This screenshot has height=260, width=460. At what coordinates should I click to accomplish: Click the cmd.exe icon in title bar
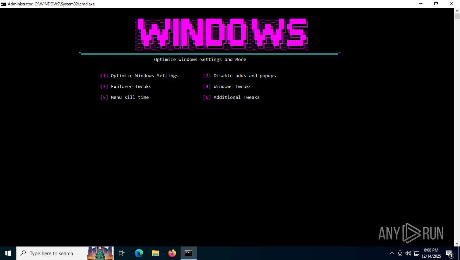point(3,4)
